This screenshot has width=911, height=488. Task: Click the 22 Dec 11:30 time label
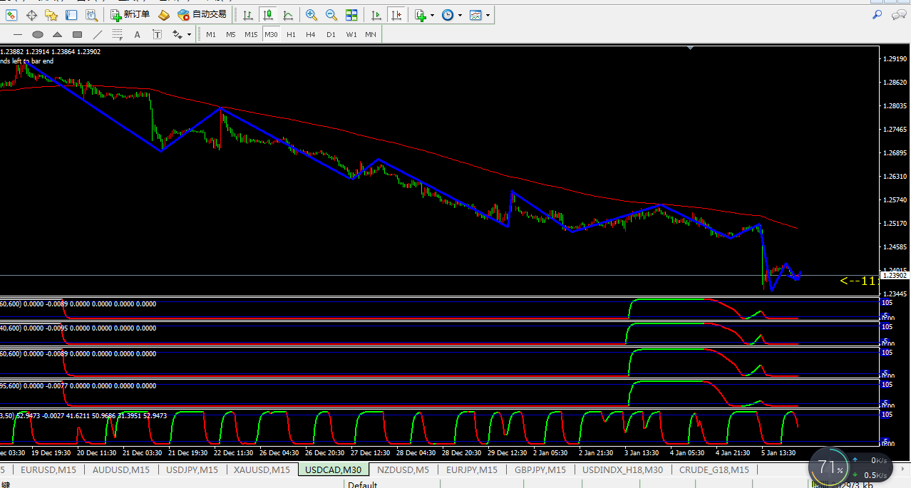[233, 452]
